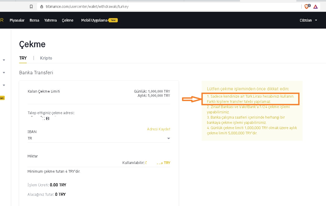Image resolution: width=326 pixels, height=206 pixels.
Task: Open Brave Shields lion icon
Action: click(307, 7)
